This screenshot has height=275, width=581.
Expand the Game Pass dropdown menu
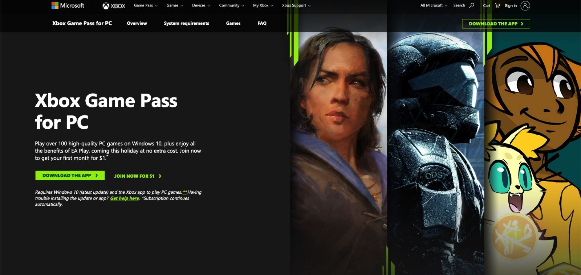pos(146,5)
